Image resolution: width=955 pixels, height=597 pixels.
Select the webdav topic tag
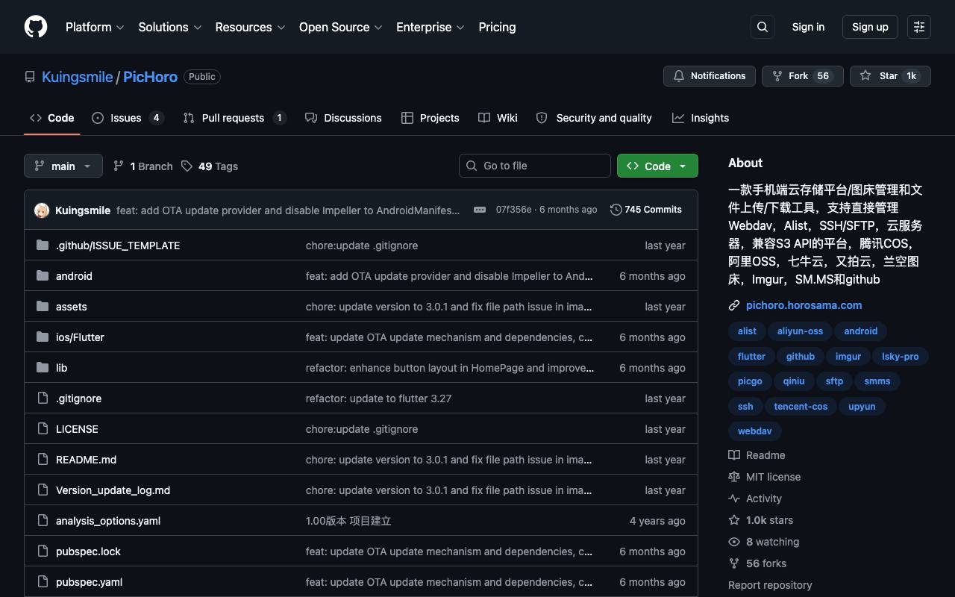(x=755, y=431)
